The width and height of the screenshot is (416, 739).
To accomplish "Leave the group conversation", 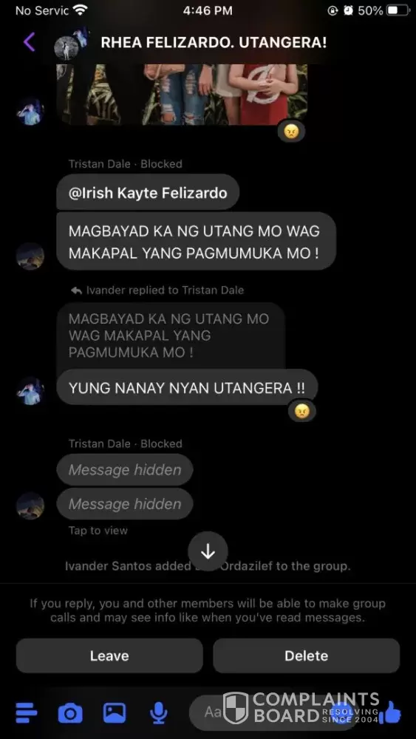I will coord(109,655).
